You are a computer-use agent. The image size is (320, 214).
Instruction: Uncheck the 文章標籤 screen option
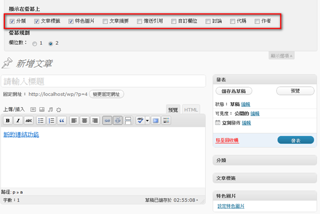[36, 21]
